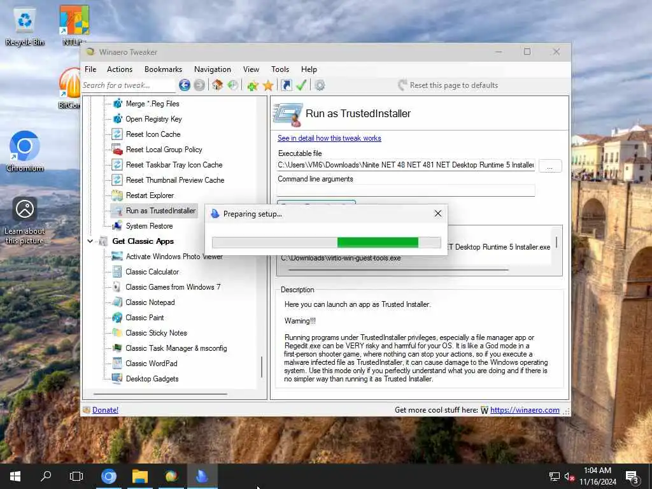652x489 pixels.
Task: Close the Preparing setup dialog
Action: click(438, 213)
